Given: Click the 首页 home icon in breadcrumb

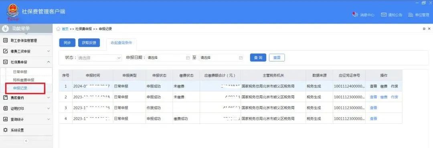Looking at the screenshot, I should (58, 29).
